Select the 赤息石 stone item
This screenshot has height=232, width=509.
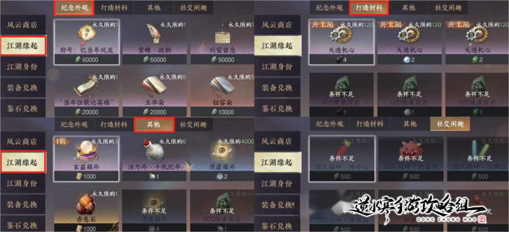86,211
